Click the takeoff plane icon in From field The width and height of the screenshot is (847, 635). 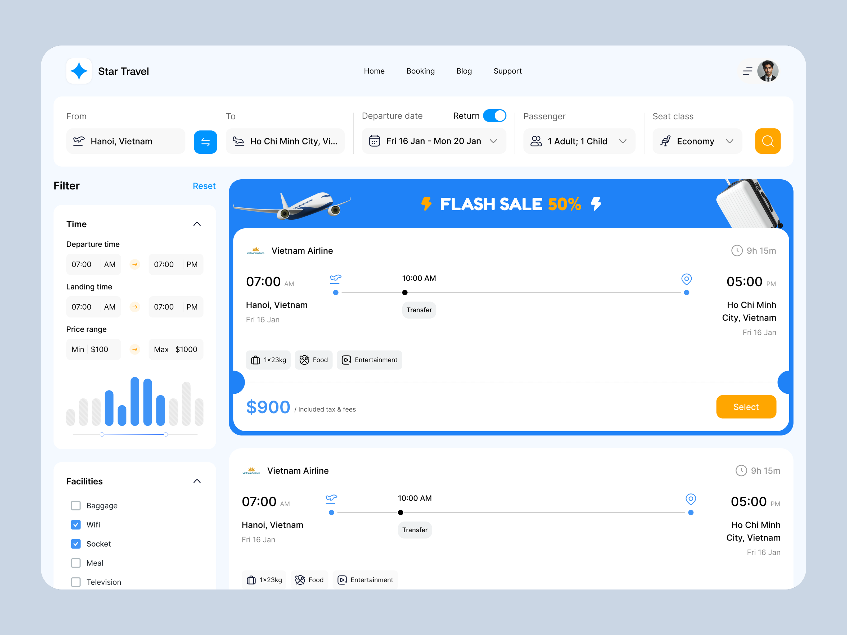(x=79, y=141)
